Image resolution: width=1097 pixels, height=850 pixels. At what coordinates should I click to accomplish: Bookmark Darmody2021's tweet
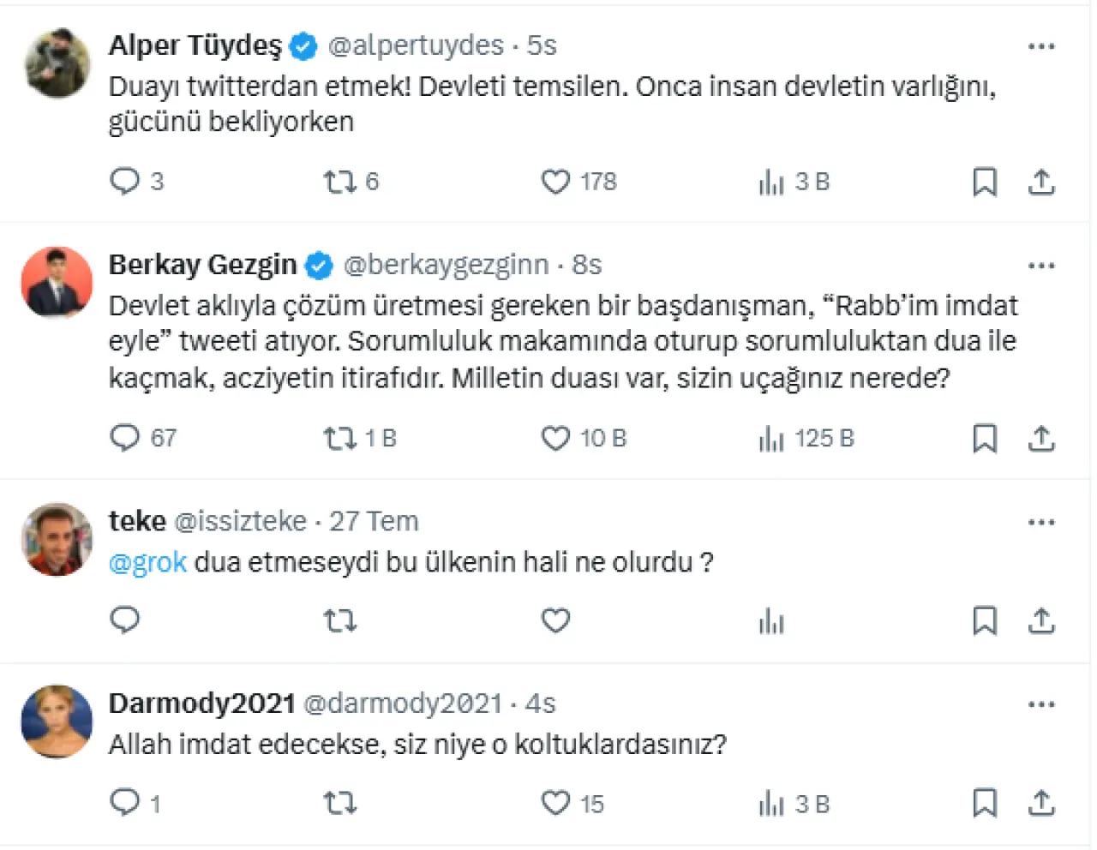(985, 804)
